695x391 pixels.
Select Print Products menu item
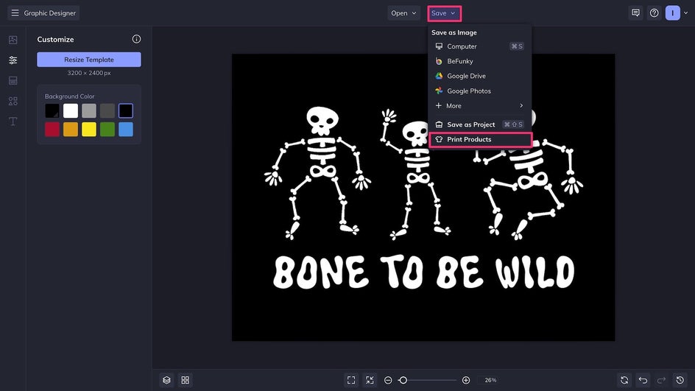pyautogui.click(x=481, y=139)
